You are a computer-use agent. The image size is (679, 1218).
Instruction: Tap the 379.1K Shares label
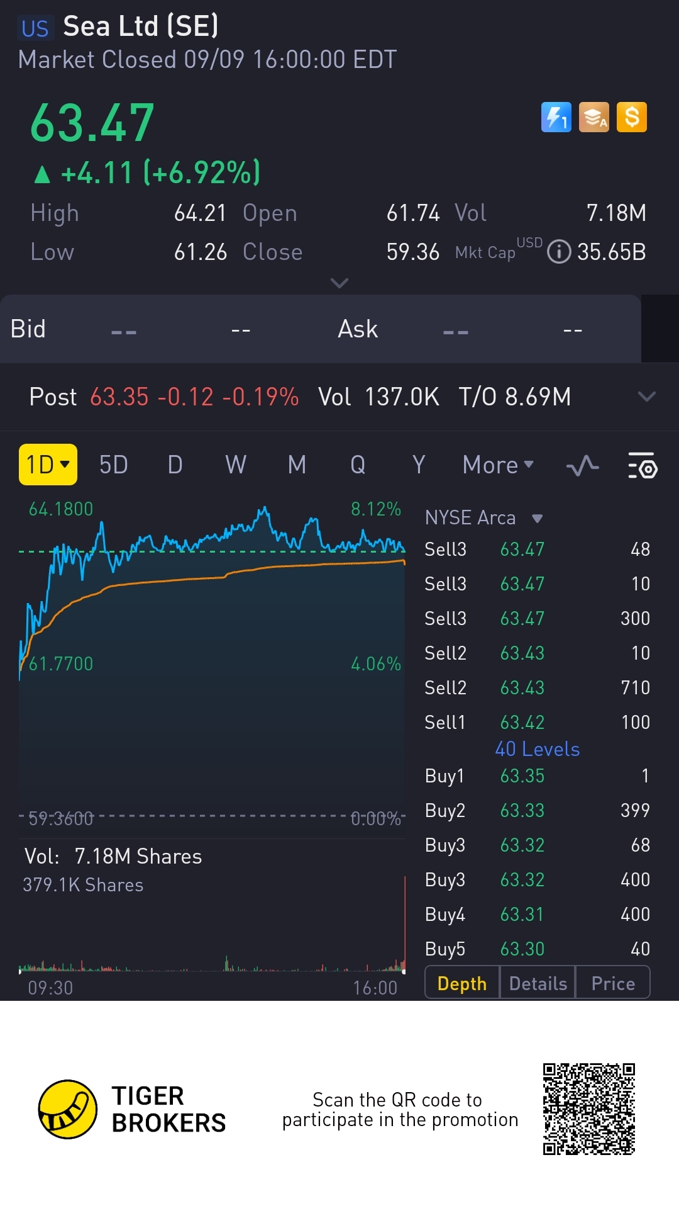point(83,885)
